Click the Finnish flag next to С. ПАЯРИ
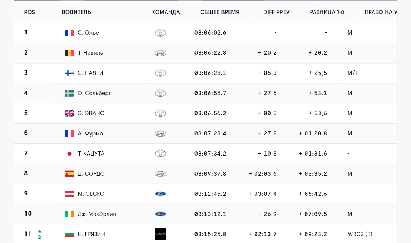The height and width of the screenshot is (243, 411). [69, 73]
